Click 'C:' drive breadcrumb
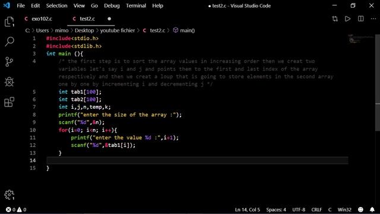Image resolution: width=380 pixels, height=214 pixels. 27,30
